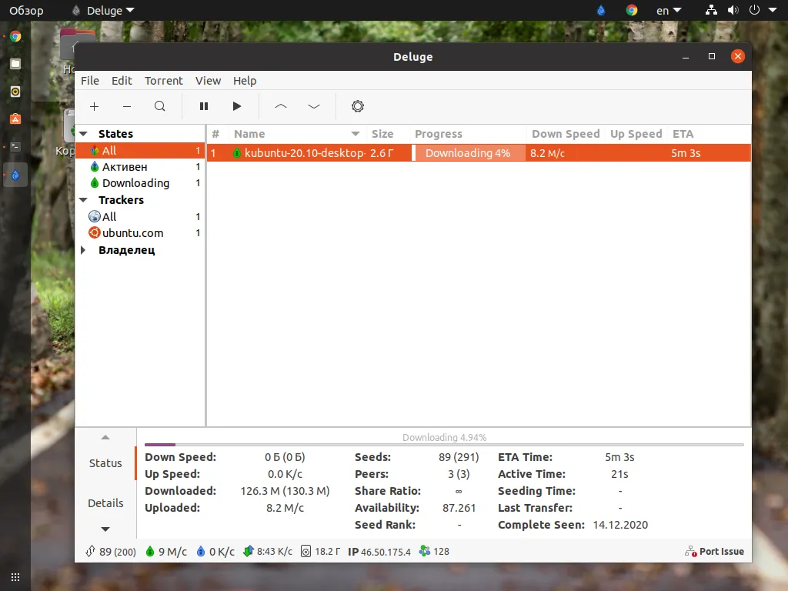Open the en keyboard layout menu
Image resolution: width=788 pixels, height=591 pixels.
[669, 10]
